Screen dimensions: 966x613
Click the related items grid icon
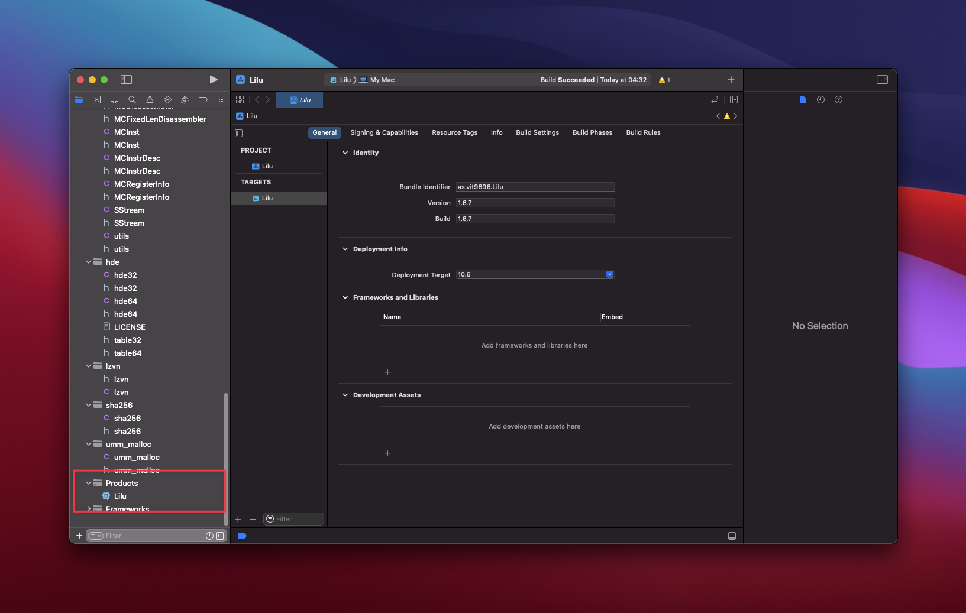pyautogui.click(x=240, y=100)
